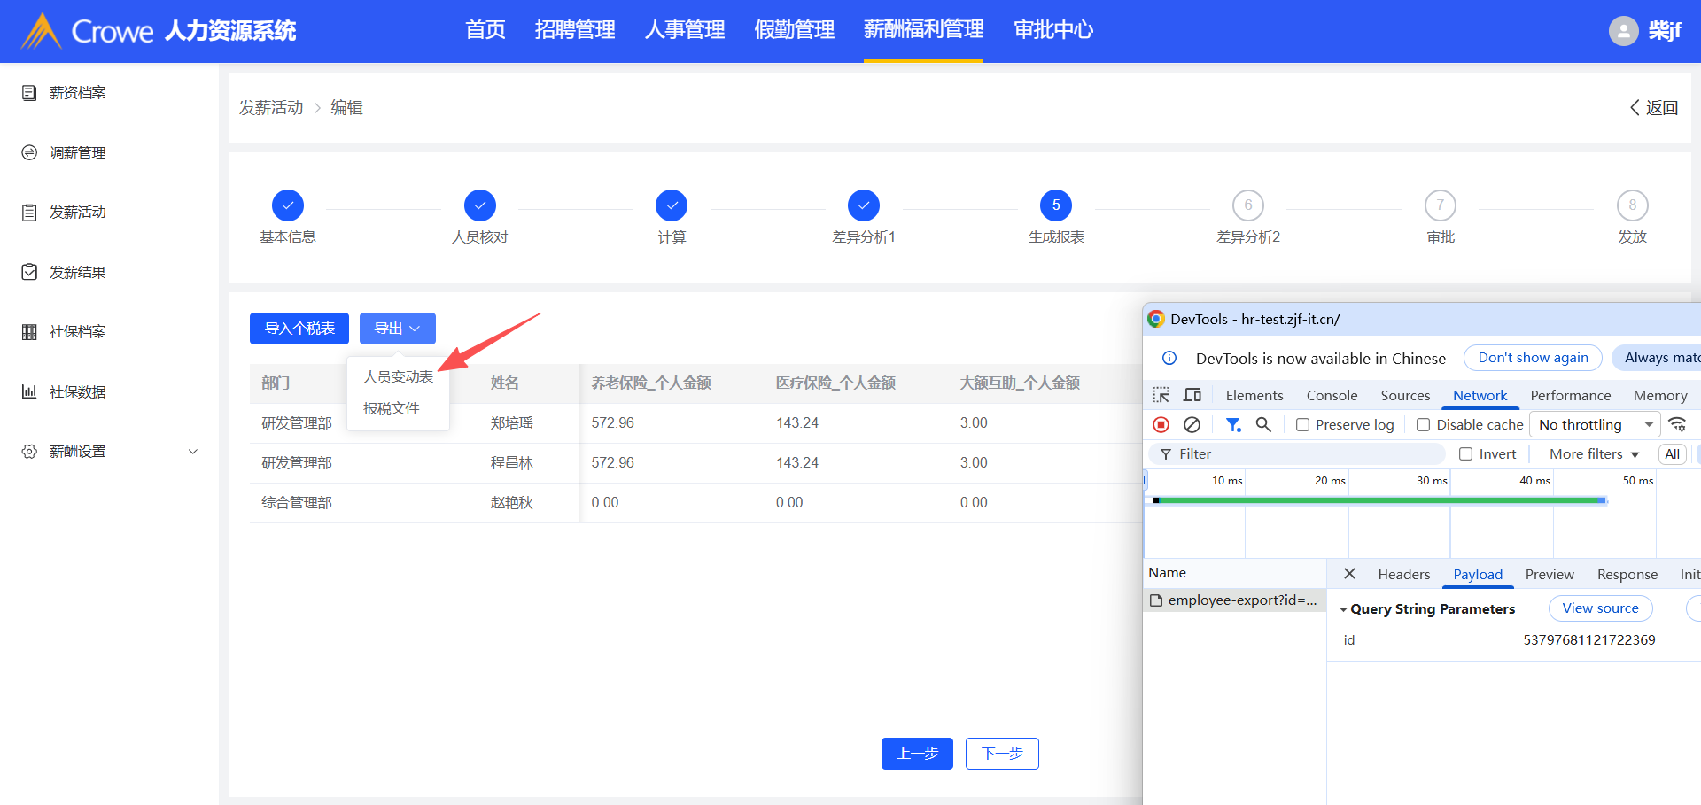The image size is (1701, 805).
Task: Toggle the device toolbar icon
Action: click(1192, 395)
